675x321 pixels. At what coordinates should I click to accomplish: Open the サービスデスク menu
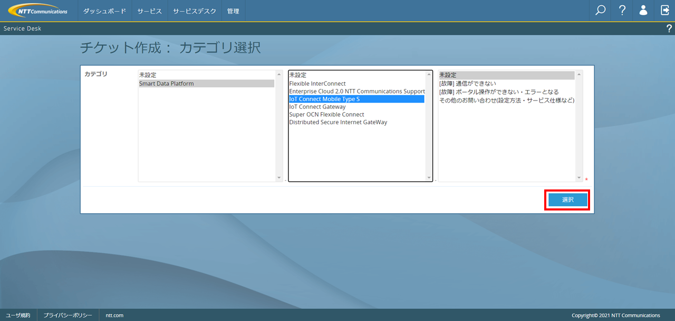tap(195, 11)
